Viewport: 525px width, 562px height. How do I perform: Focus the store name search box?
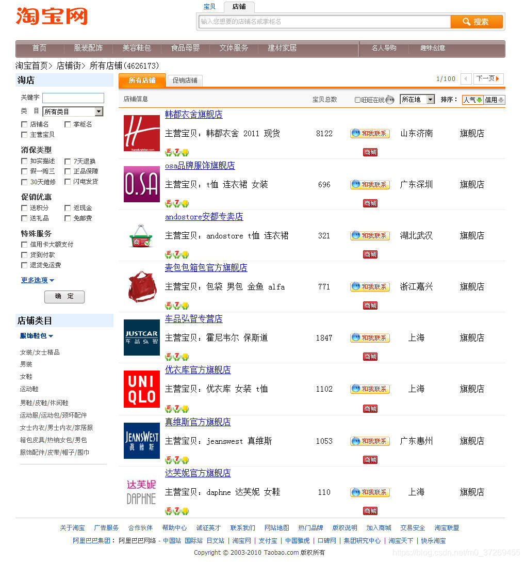324,22
